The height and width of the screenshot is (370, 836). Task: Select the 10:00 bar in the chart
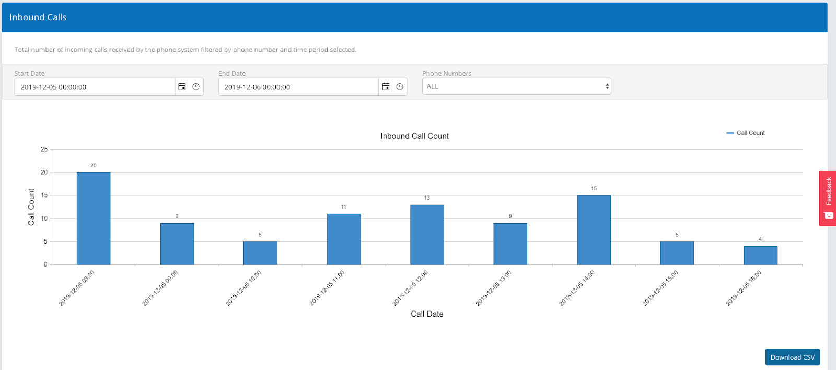[x=260, y=253]
